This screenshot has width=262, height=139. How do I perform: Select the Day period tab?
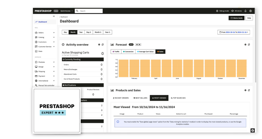point(65,32)
